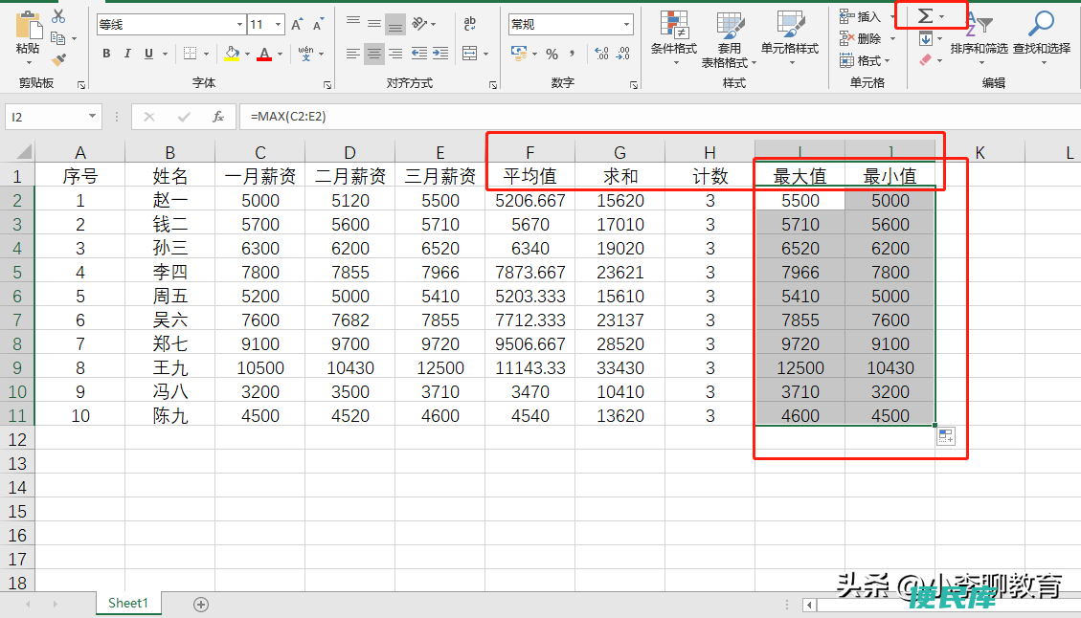Expand the Name Box dropdown arrow
1081x618 pixels.
(92, 117)
